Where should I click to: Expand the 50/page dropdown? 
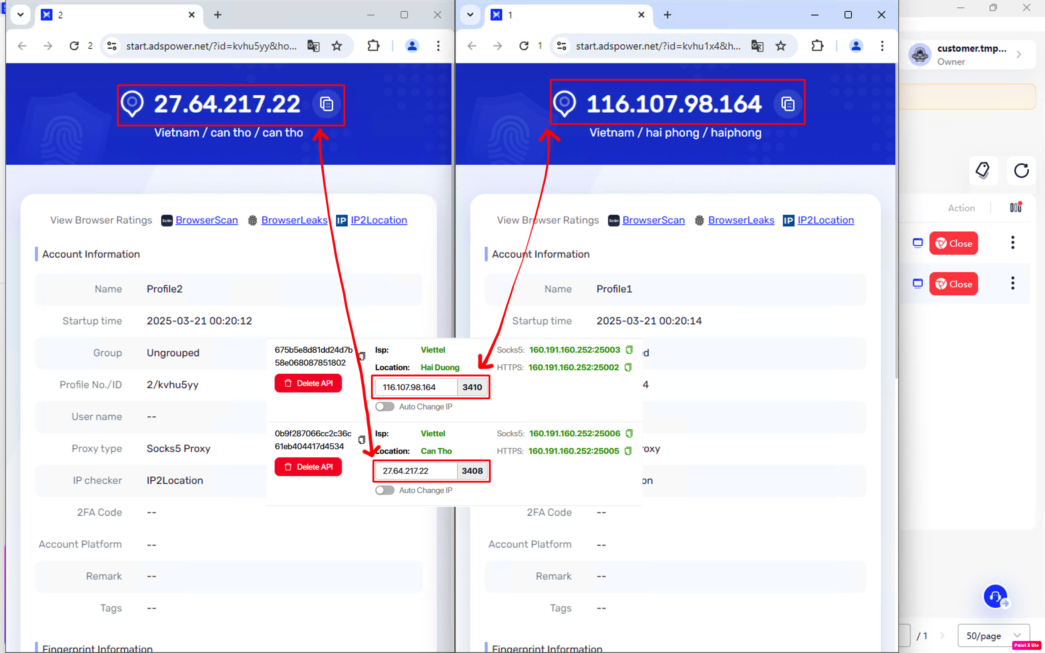[993, 636]
